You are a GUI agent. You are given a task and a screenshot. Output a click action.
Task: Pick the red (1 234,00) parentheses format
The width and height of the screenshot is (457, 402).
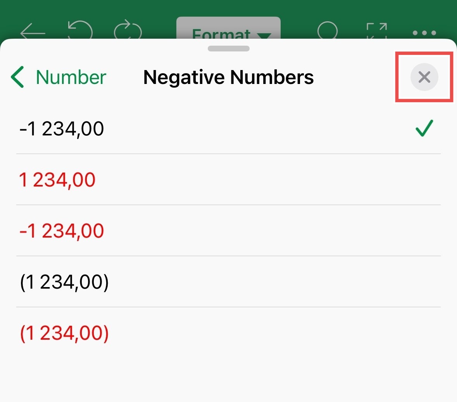point(229,333)
